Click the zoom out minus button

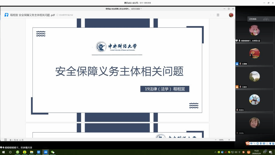[x=215, y=140]
